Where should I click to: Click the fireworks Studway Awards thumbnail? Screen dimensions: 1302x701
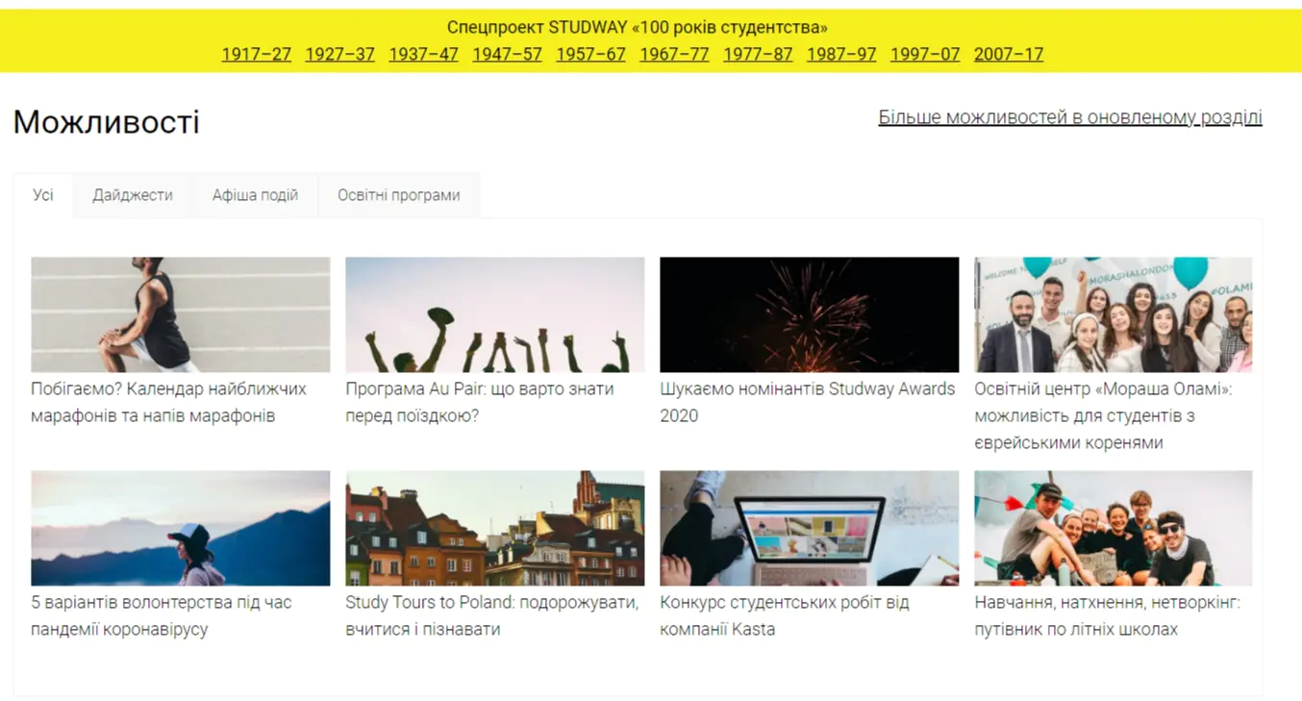[x=809, y=314]
